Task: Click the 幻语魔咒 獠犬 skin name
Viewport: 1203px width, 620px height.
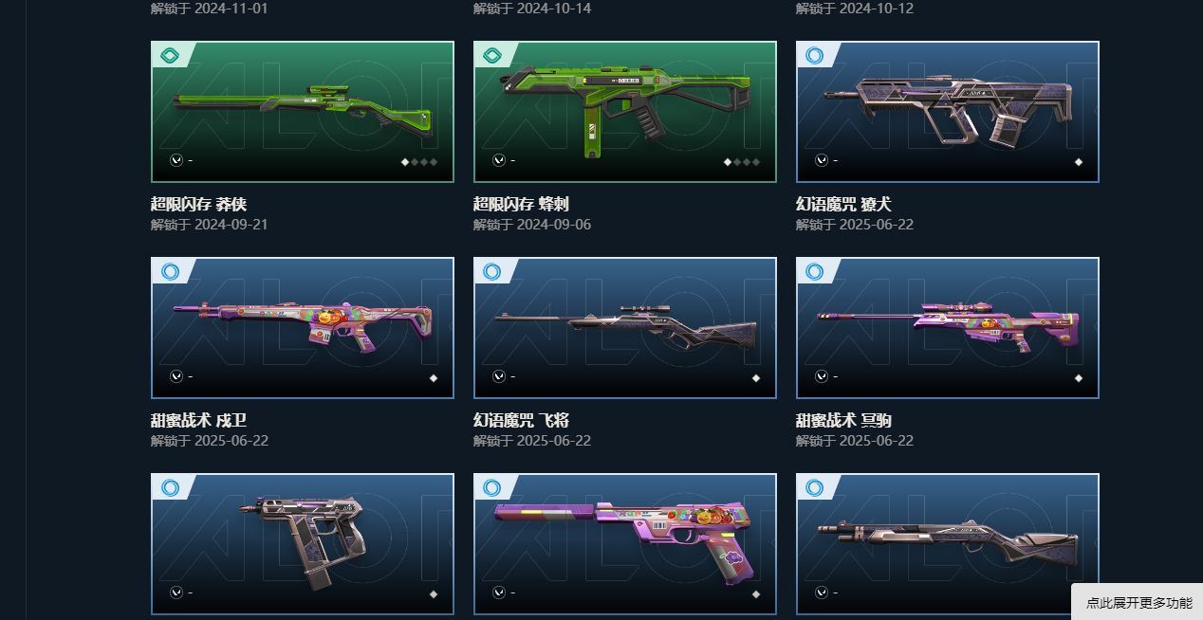Action: click(843, 204)
